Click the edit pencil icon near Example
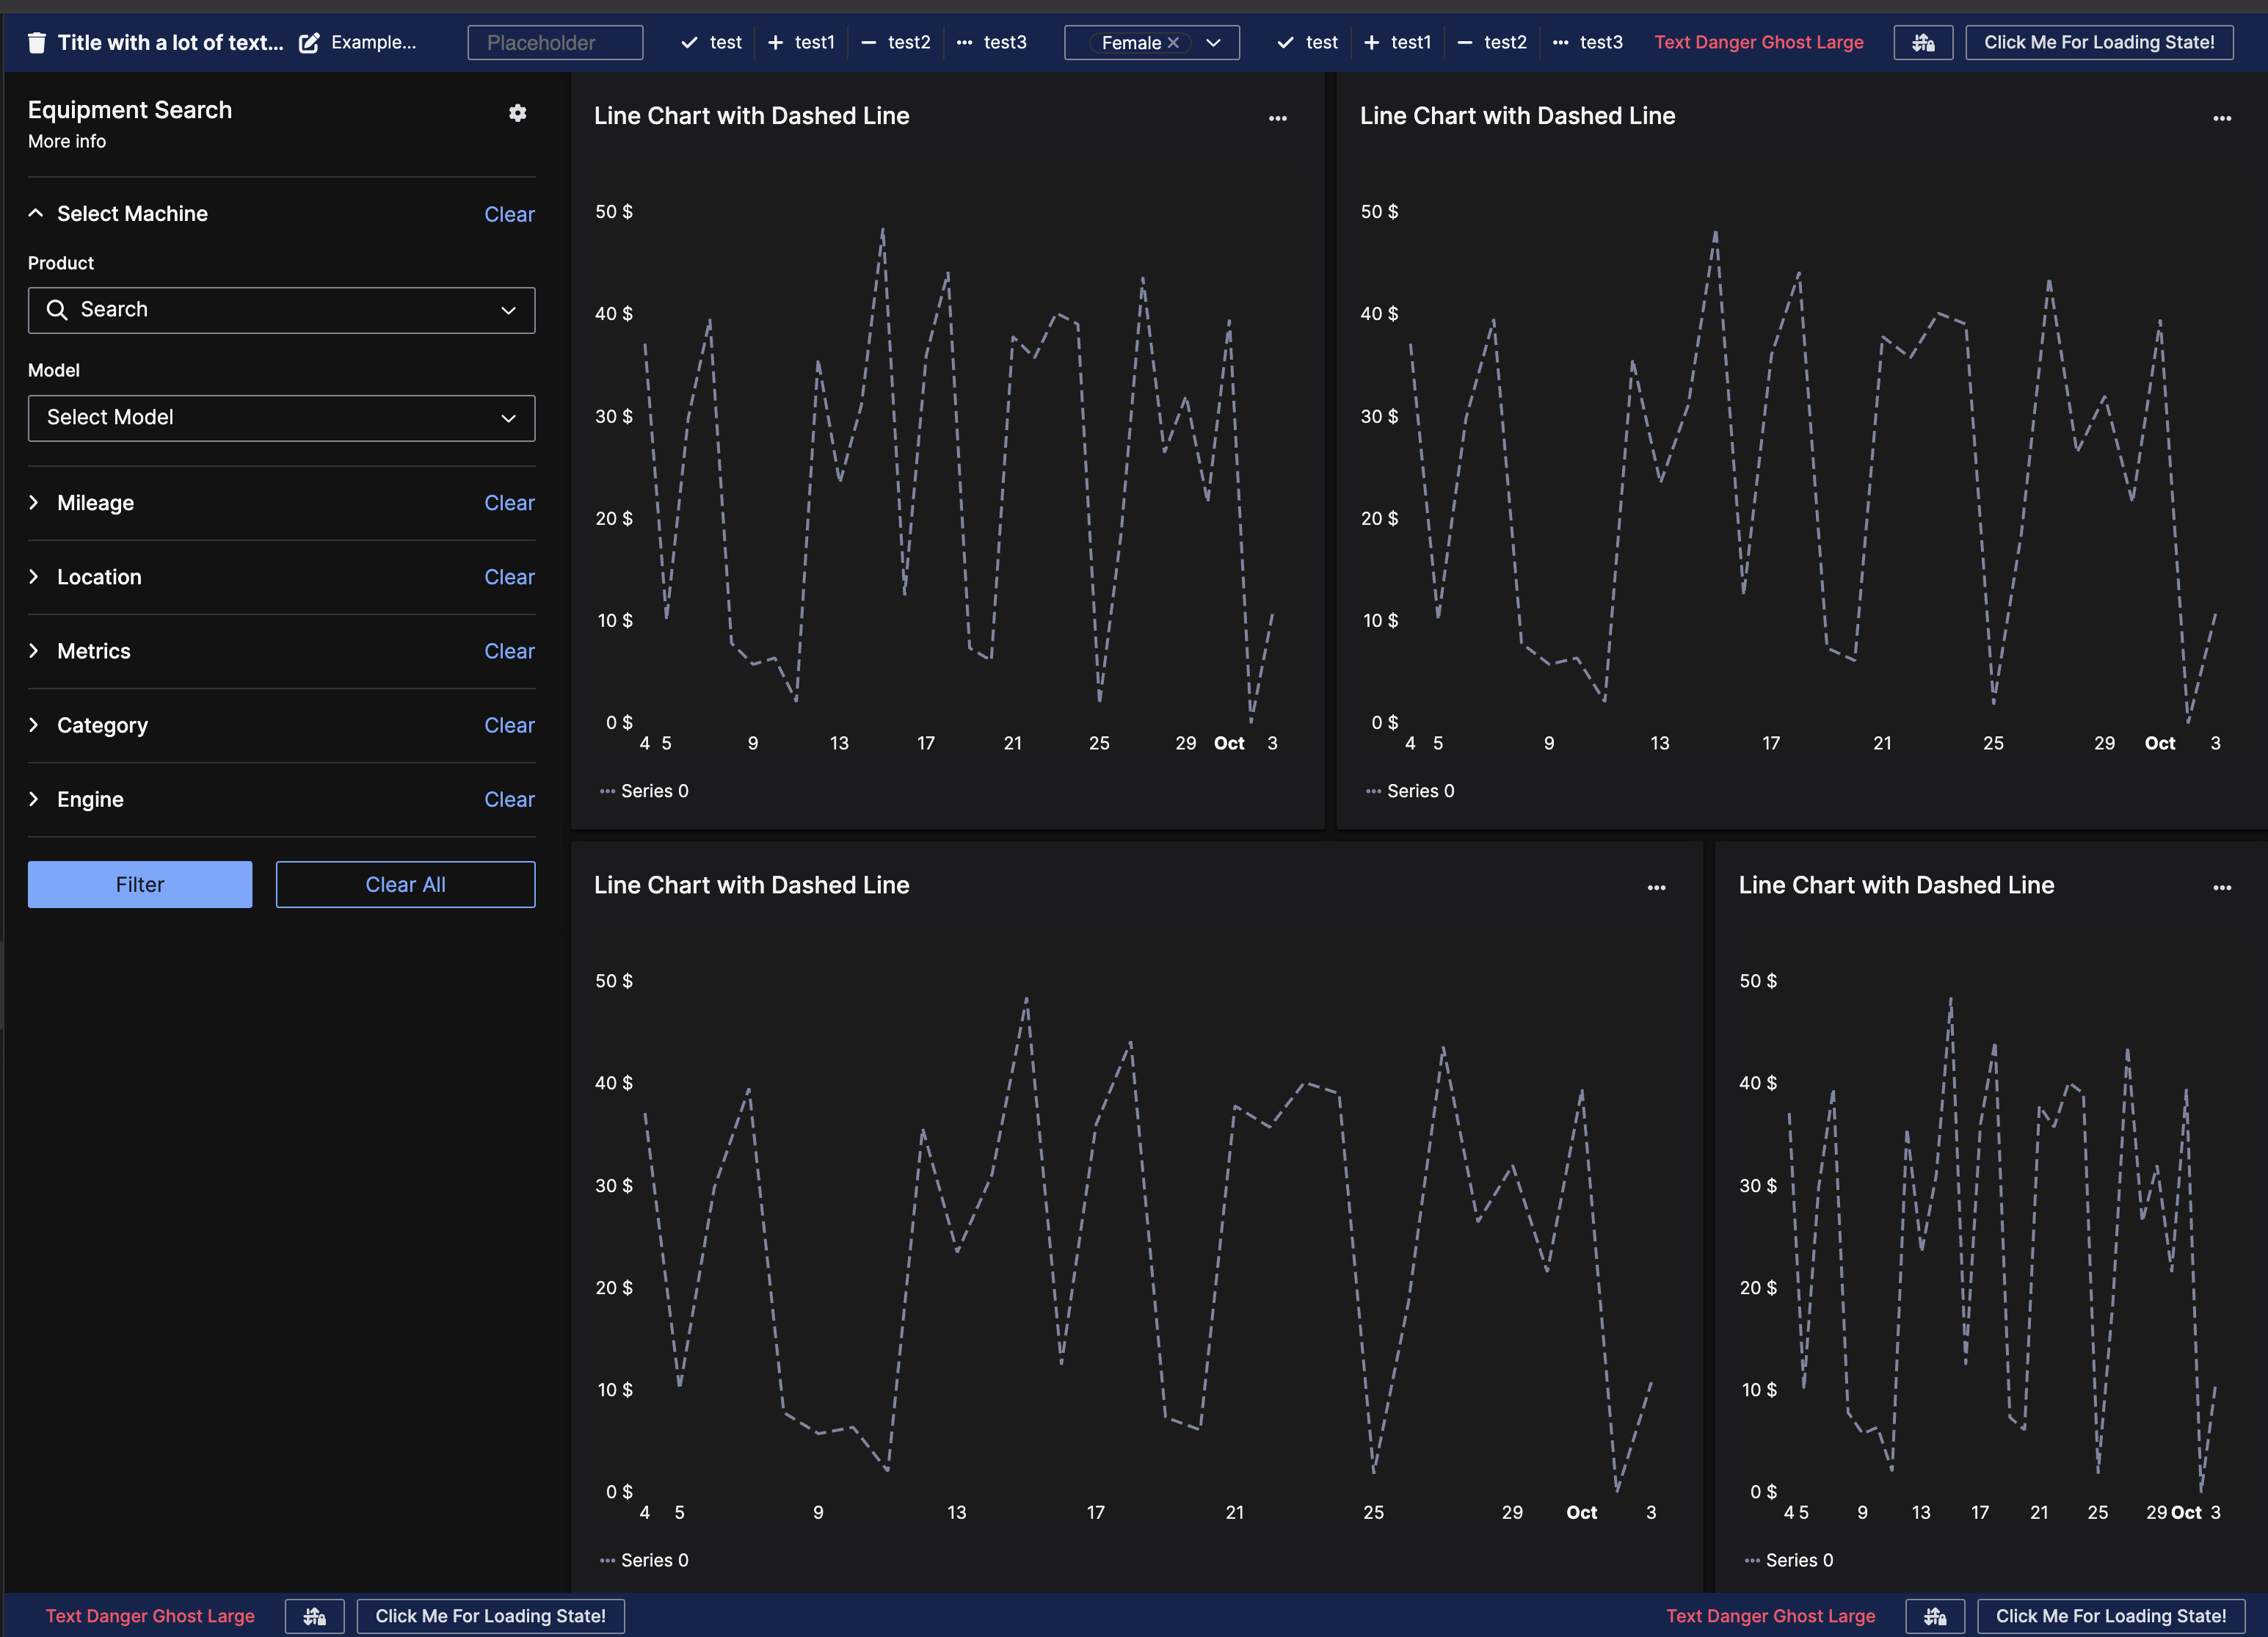The width and height of the screenshot is (2268, 1637). 309,42
